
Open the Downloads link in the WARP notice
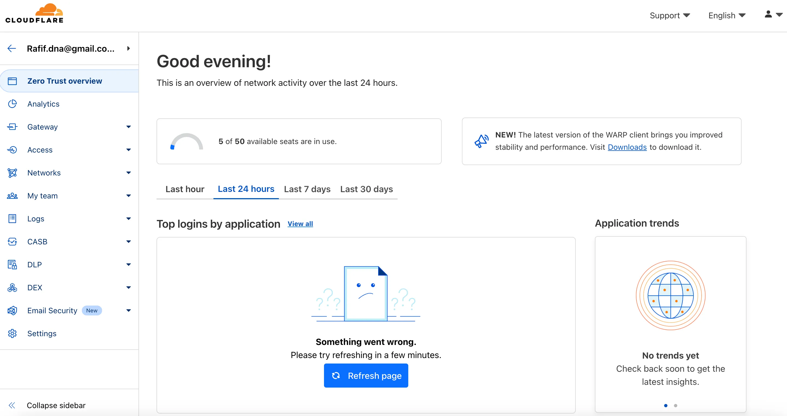627,147
